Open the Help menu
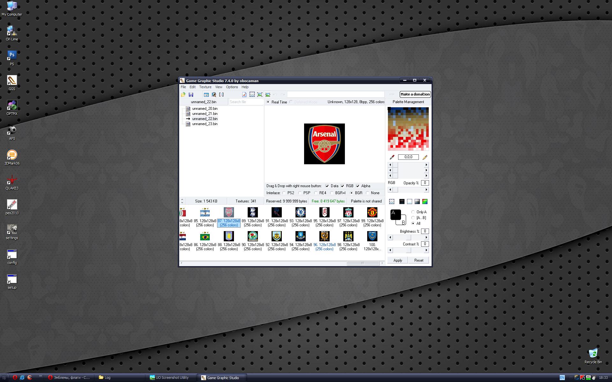The width and height of the screenshot is (612, 382). (x=245, y=87)
